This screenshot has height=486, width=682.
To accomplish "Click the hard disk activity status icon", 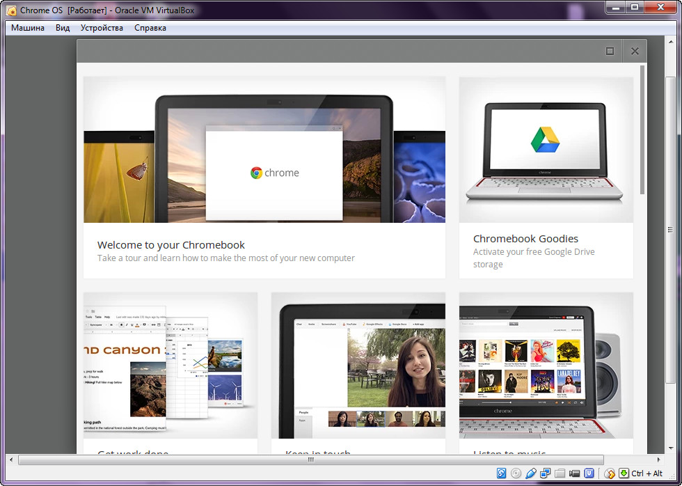I will 501,473.
